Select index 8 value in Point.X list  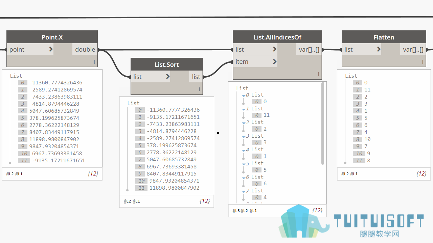(x=54, y=139)
